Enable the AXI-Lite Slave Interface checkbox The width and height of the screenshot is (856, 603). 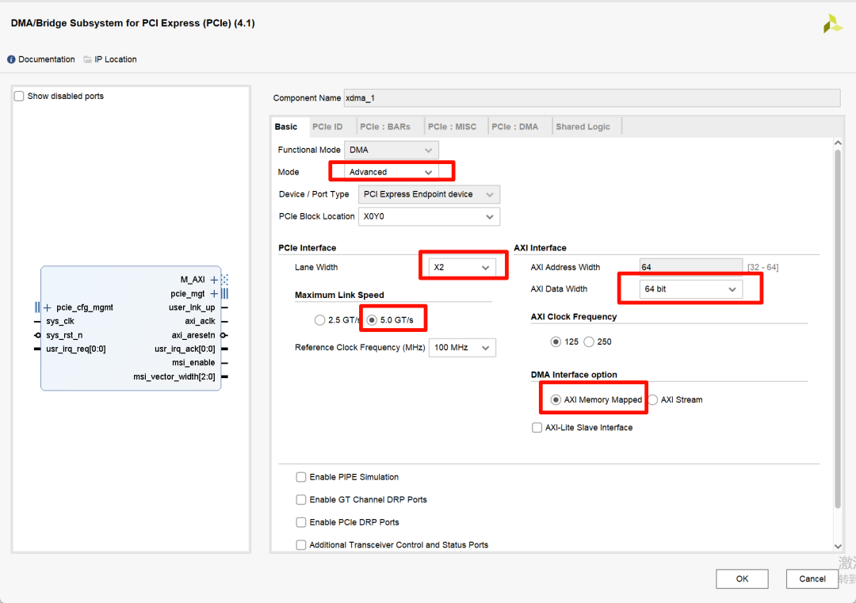pyautogui.click(x=537, y=427)
